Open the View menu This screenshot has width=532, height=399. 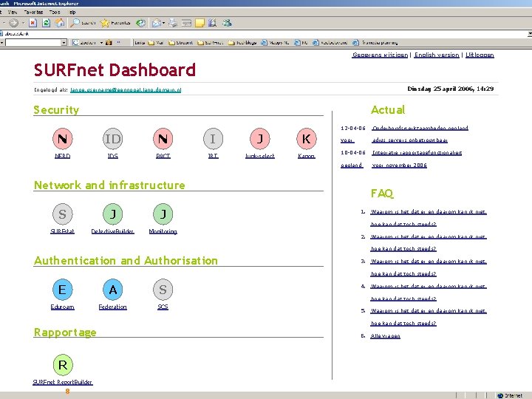tap(13, 13)
